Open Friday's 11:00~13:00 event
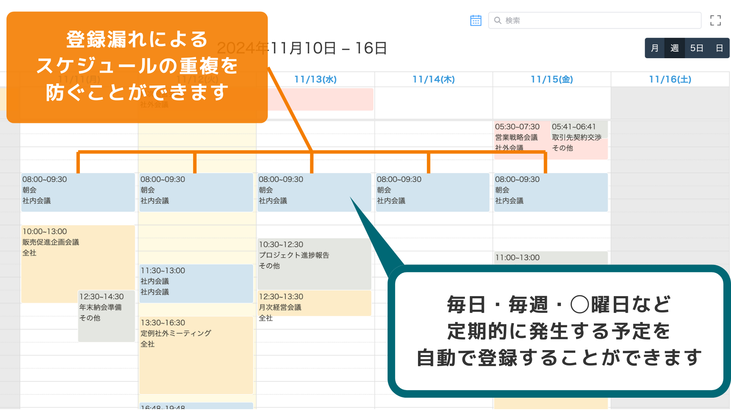 (551, 258)
